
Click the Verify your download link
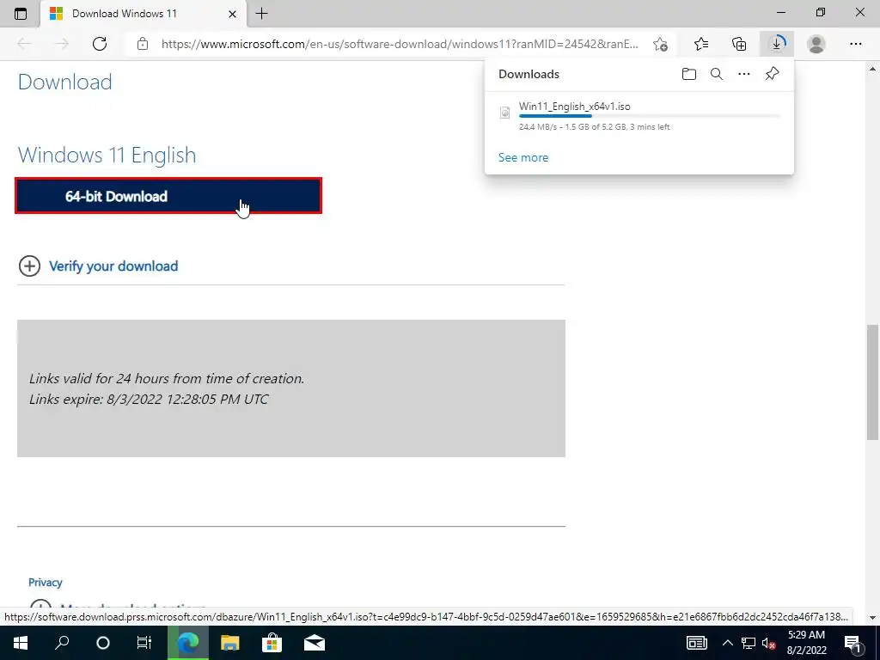coord(113,266)
